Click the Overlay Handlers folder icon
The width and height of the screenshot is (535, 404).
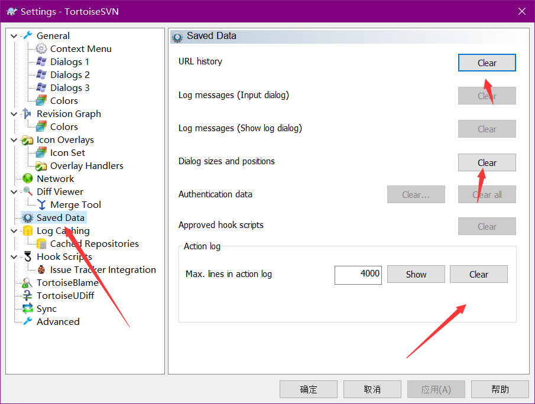point(41,166)
